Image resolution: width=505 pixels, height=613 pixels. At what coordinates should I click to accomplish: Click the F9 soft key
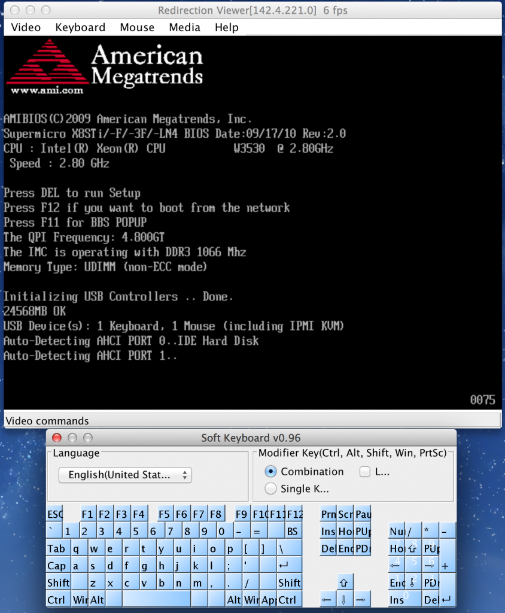[x=241, y=514]
